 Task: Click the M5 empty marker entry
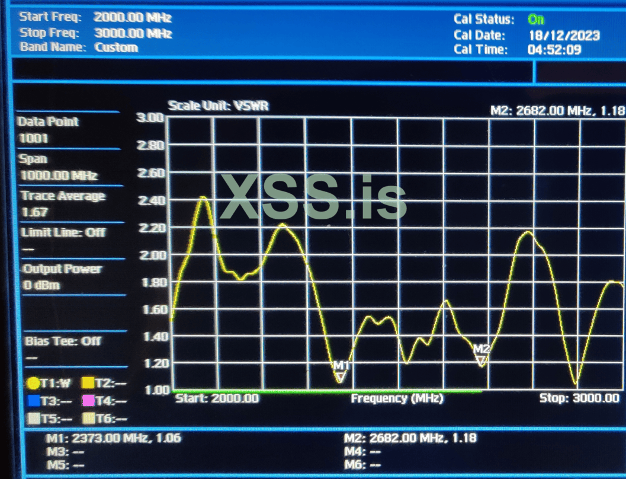coord(65,465)
